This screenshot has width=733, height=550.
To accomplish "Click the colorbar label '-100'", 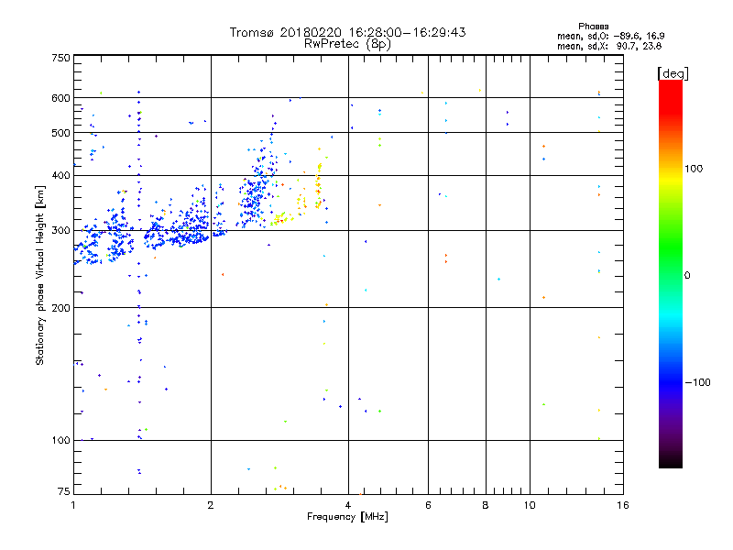I will [697, 382].
